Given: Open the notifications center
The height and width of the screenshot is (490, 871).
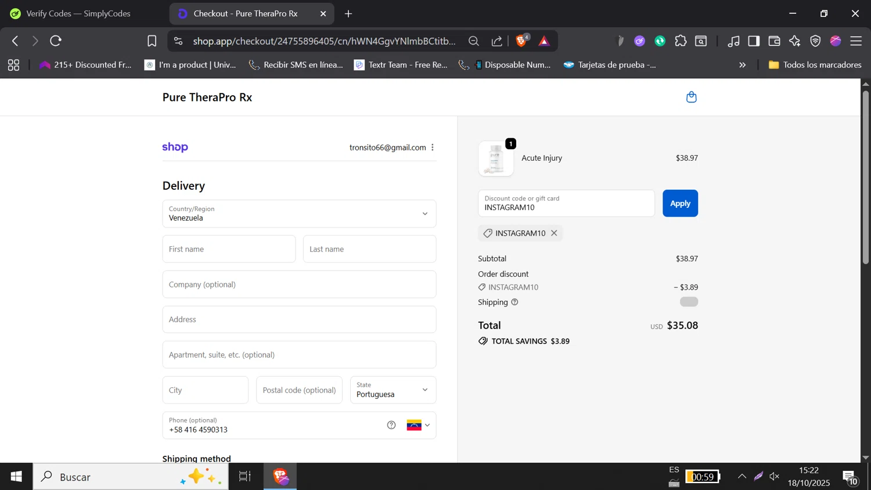Looking at the screenshot, I should pyautogui.click(x=851, y=477).
